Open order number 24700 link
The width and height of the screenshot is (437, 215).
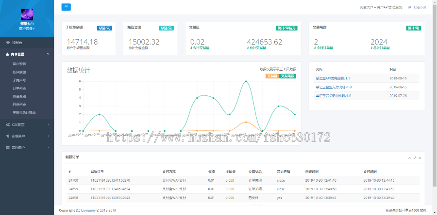pos(73,180)
